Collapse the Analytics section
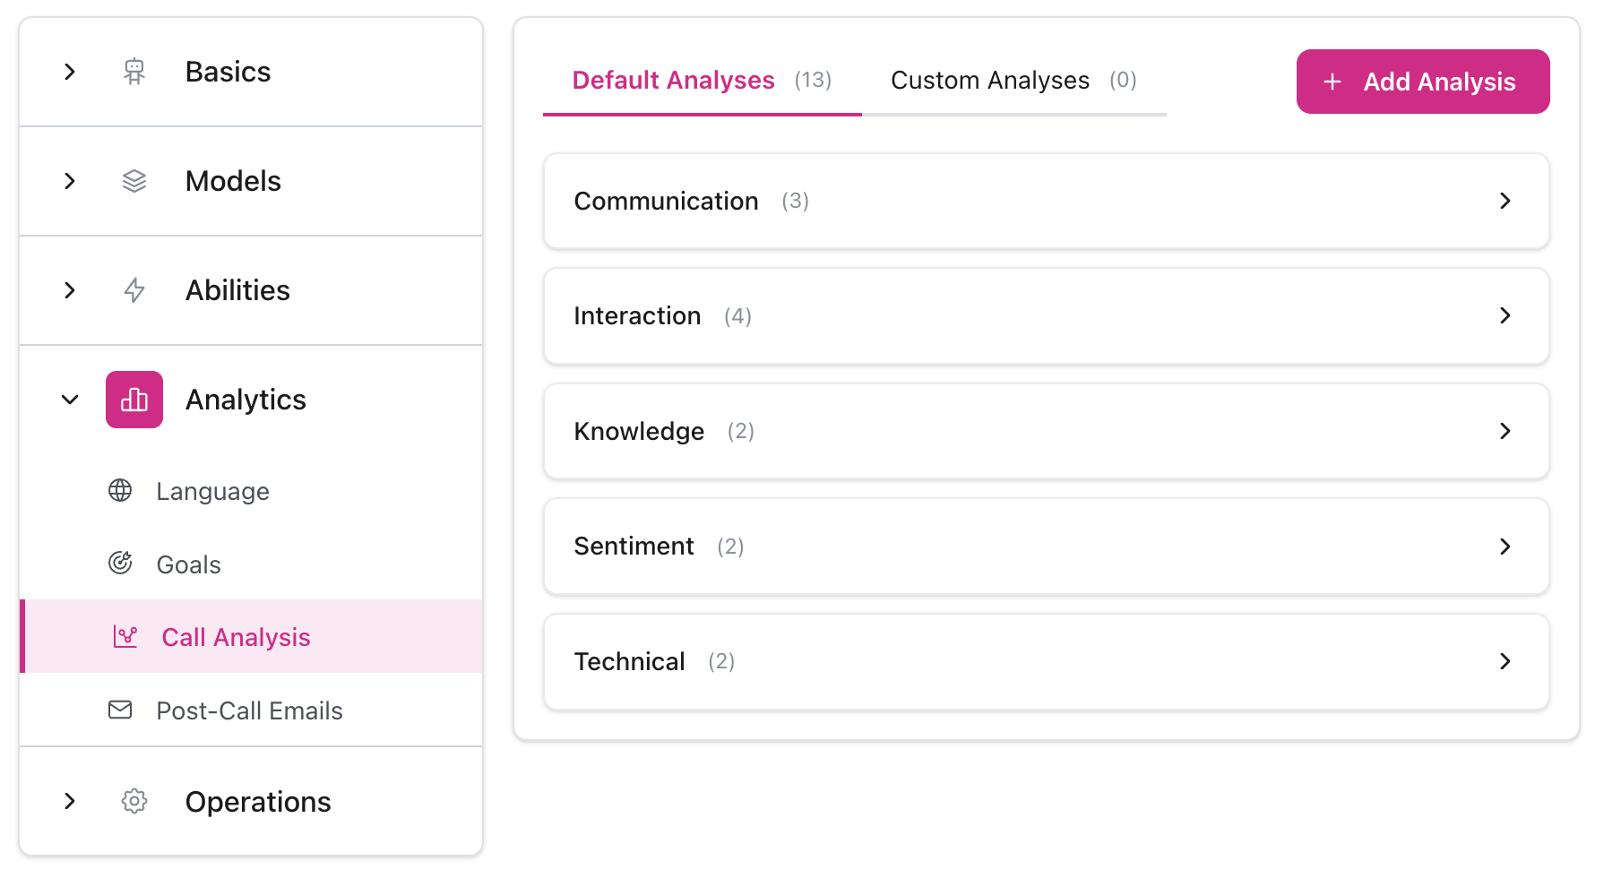The width and height of the screenshot is (1604, 878). (x=70, y=400)
